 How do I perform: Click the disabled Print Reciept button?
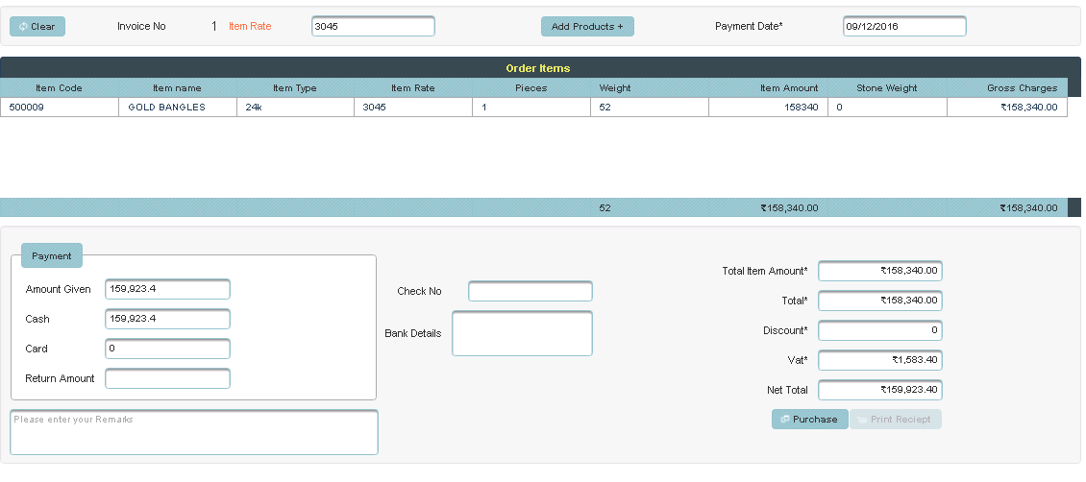coord(896,420)
